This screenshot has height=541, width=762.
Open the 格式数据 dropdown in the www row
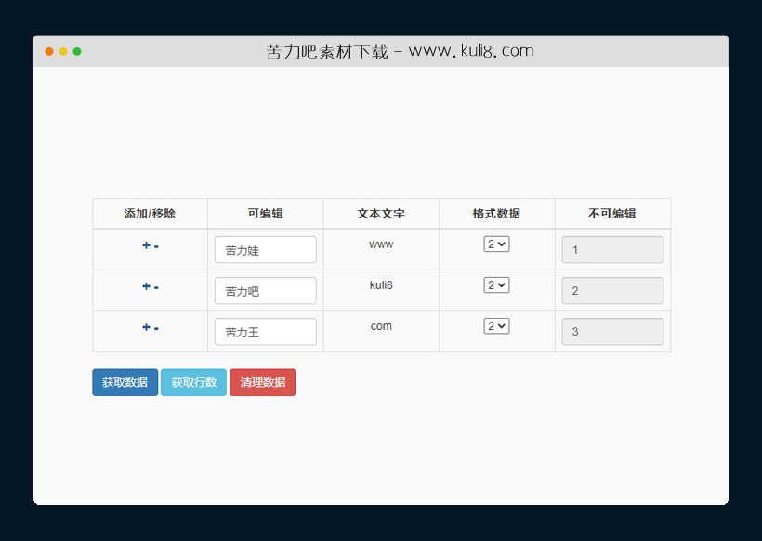496,244
